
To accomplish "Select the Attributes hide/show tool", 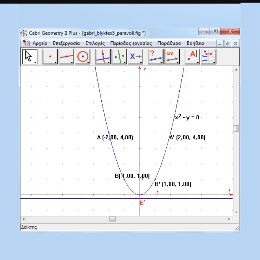I will (209, 56).
